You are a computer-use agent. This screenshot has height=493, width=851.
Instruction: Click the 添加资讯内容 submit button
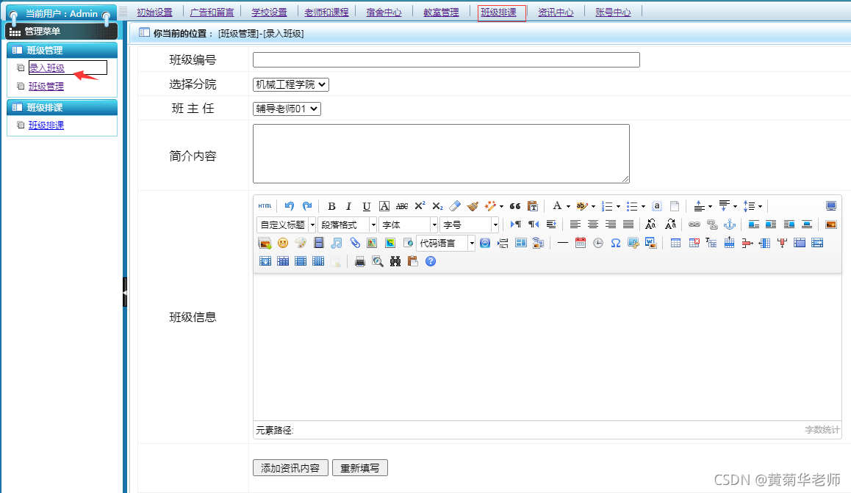coord(290,467)
